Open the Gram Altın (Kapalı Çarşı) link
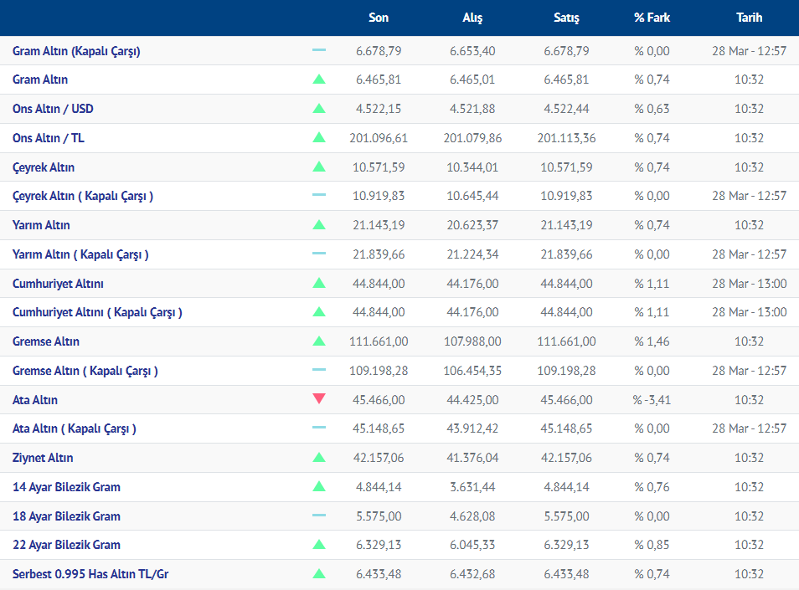The width and height of the screenshot is (799, 590). pyautogui.click(x=76, y=51)
